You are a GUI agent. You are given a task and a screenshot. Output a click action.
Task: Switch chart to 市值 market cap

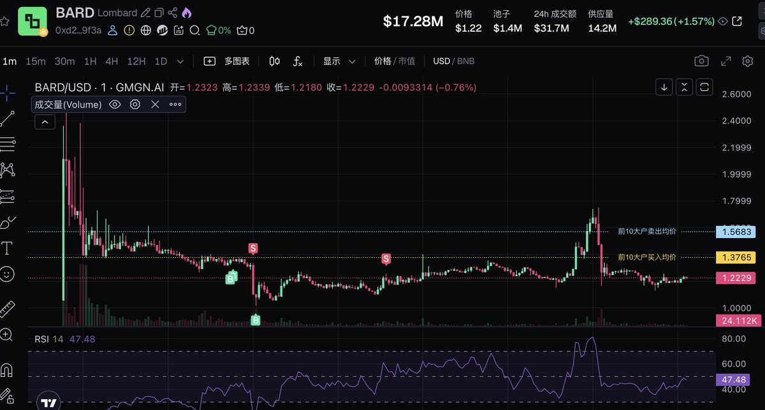(407, 61)
